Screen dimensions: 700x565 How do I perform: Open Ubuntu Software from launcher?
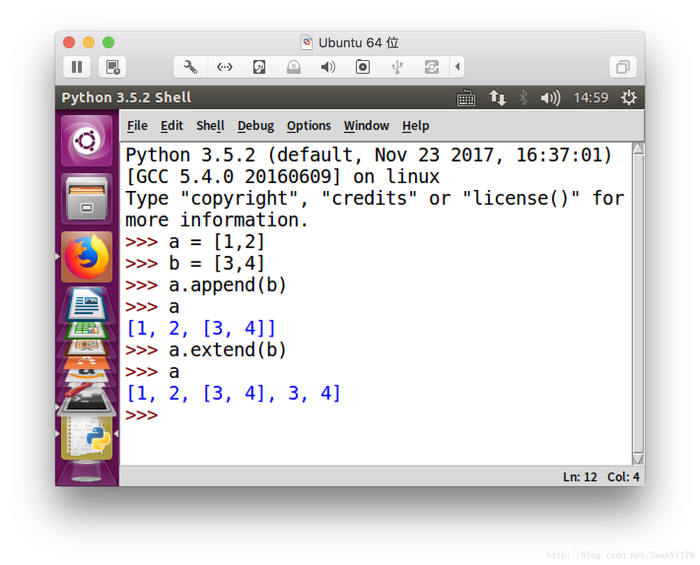coord(87,363)
